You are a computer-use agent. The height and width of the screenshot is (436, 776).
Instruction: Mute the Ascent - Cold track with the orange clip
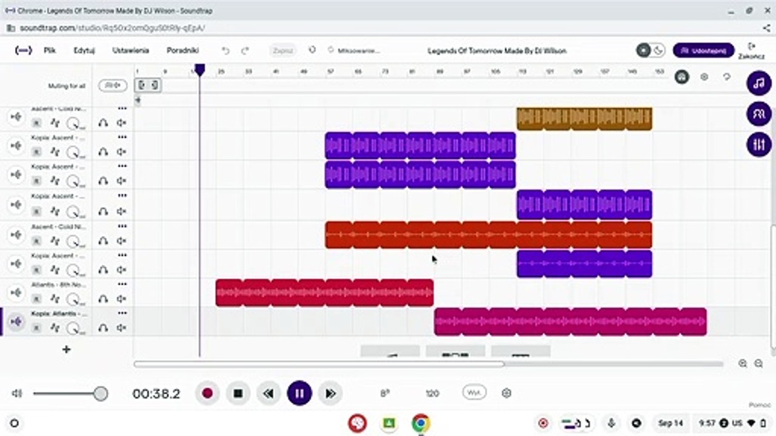click(x=121, y=240)
